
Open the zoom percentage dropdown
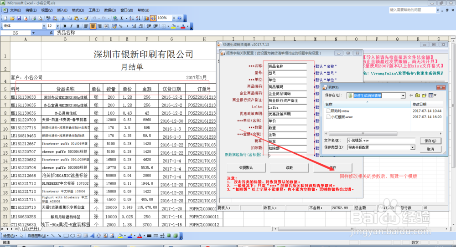coord(174,18)
